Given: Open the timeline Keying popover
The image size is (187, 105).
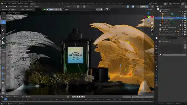Looking at the screenshot, I should [x=16, y=97].
